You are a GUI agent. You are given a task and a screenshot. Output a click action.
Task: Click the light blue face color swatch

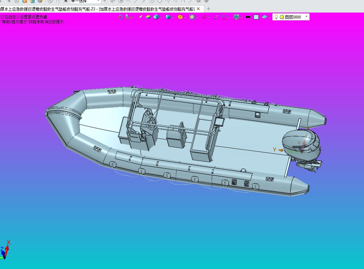[x=256, y=17]
